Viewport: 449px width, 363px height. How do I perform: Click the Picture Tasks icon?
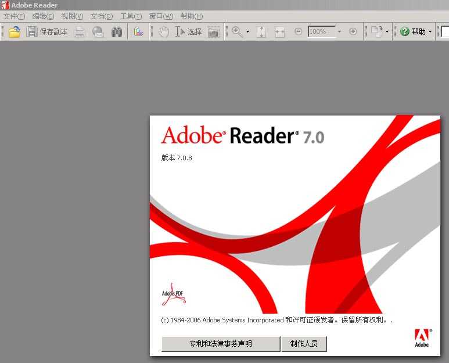tap(139, 31)
